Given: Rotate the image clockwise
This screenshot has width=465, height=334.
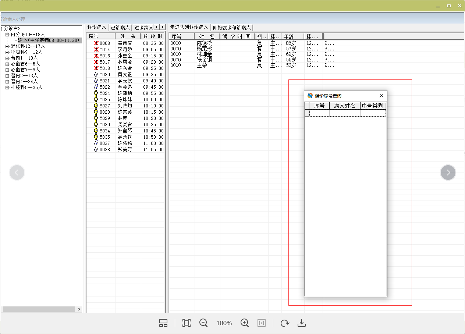Looking at the screenshot, I should coord(284,323).
